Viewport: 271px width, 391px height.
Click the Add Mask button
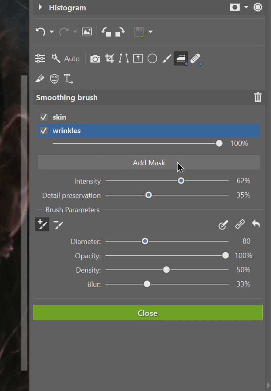149,163
